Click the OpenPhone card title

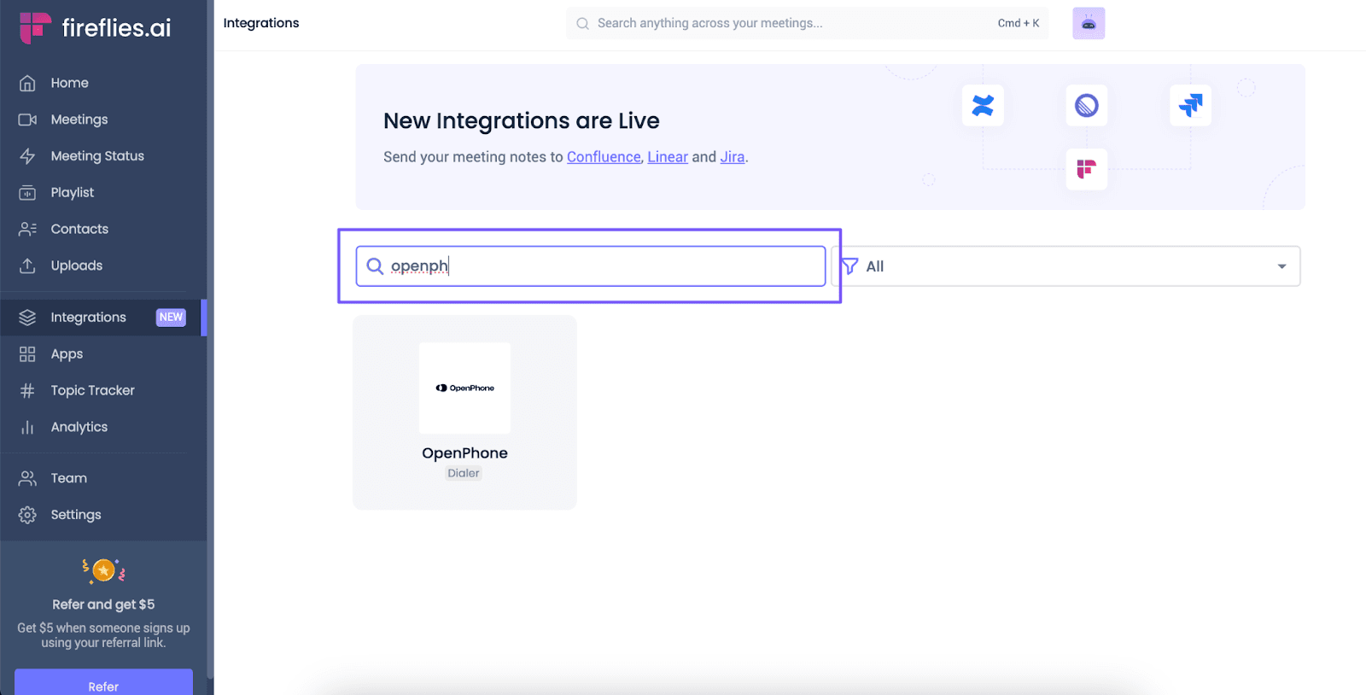464,453
